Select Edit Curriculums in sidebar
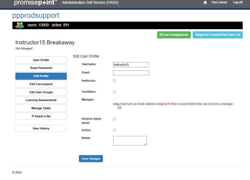250x180 pixels. [41, 84]
